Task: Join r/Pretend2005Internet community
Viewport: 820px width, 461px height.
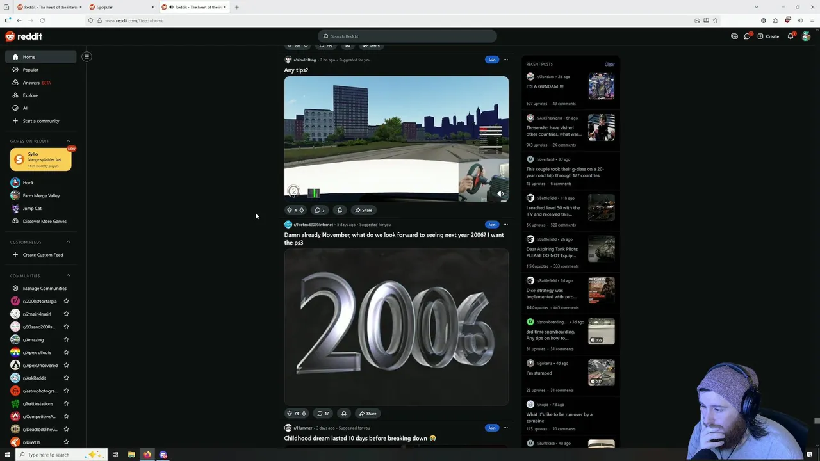Action: pyautogui.click(x=491, y=225)
